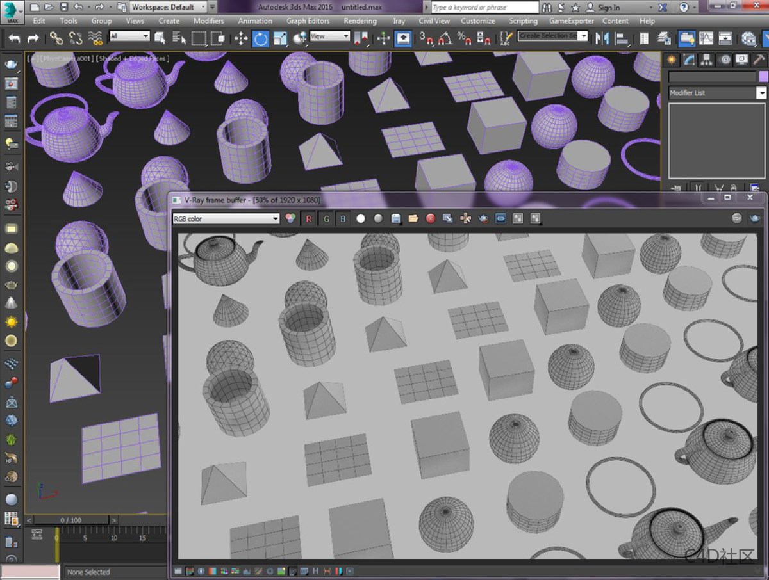Expand the Modifier List dropdown
This screenshot has width=769, height=580.
(x=761, y=93)
